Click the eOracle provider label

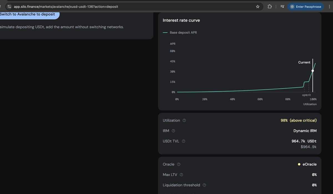point(309,164)
